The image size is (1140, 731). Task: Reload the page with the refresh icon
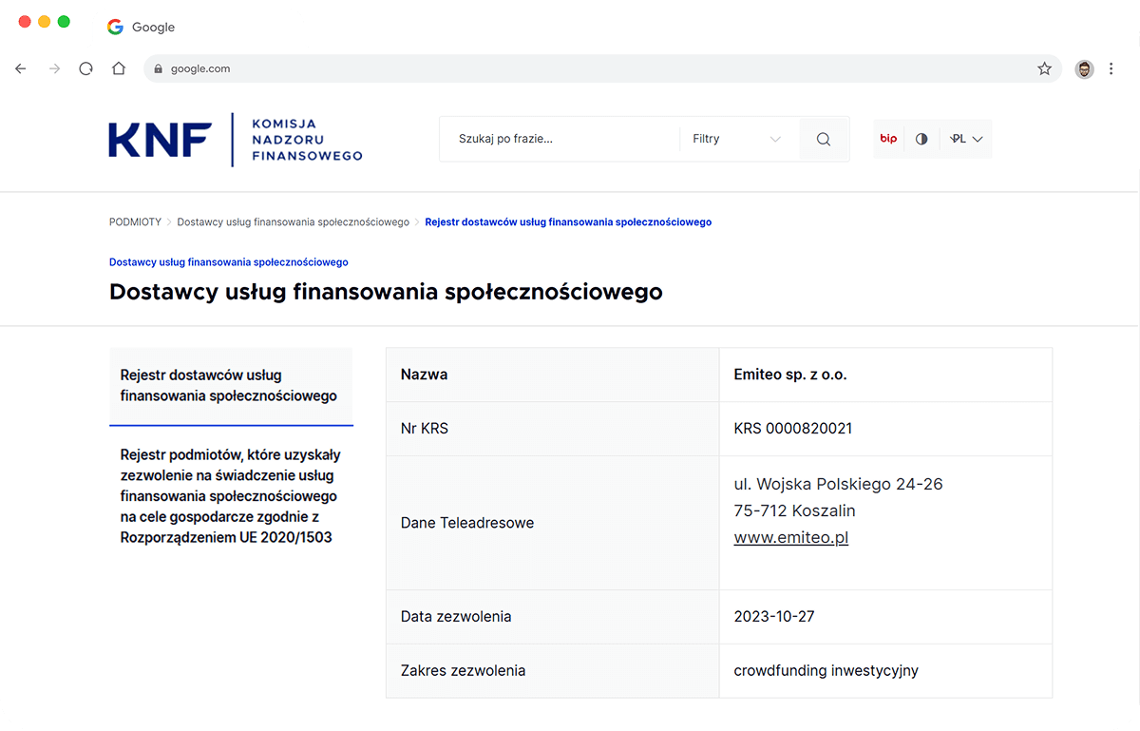85,68
